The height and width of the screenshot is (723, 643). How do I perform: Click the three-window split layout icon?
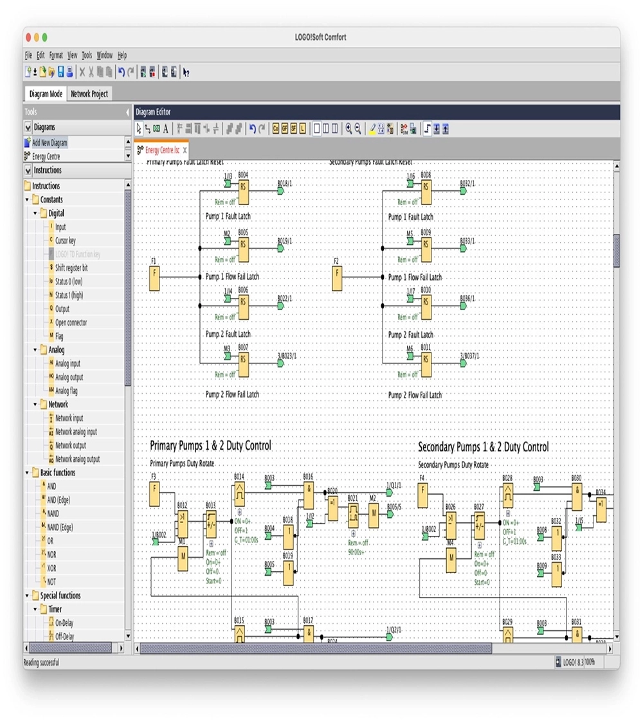pos(334,129)
